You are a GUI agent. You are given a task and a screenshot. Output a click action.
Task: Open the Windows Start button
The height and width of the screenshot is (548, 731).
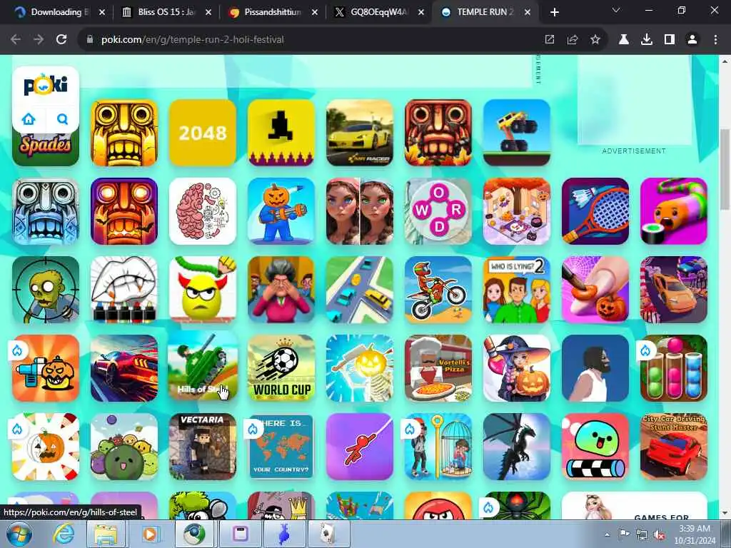tap(19, 534)
